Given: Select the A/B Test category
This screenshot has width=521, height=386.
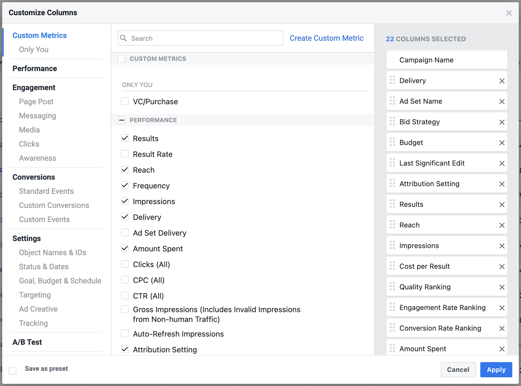Looking at the screenshot, I should point(27,342).
